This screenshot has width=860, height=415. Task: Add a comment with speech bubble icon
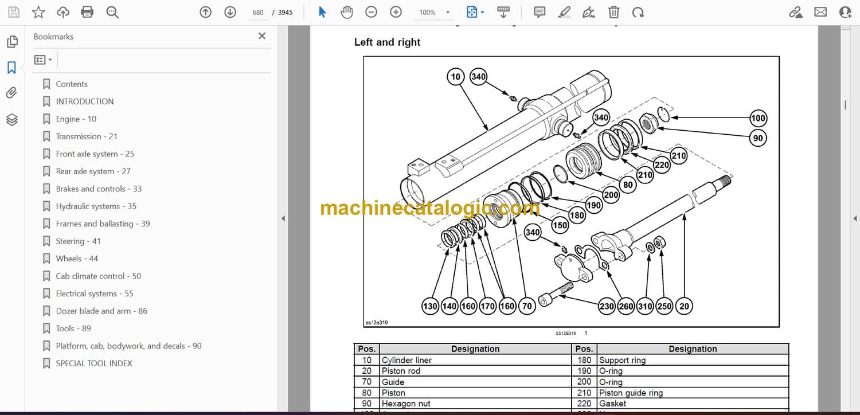(x=540, y=12)
